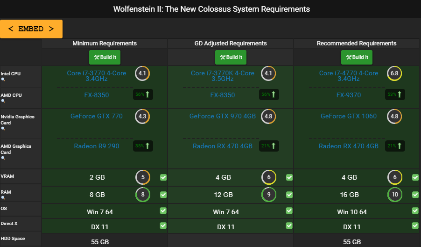421x247 pixels.
Task: Toggle VRAM checkbox in GD Adjusted column
Action: (x=289, y=177)
